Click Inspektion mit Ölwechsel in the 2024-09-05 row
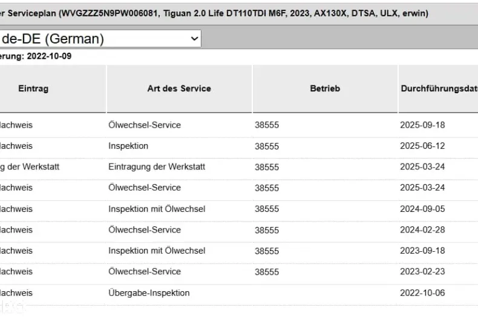This screenshot has width=478, height=319. tap(157, 209)
